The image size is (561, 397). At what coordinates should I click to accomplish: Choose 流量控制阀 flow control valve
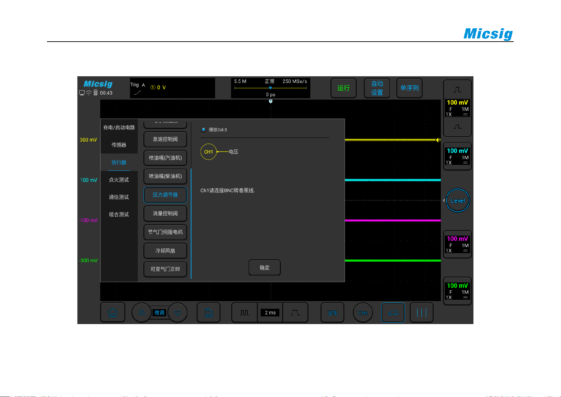(165, 213)
